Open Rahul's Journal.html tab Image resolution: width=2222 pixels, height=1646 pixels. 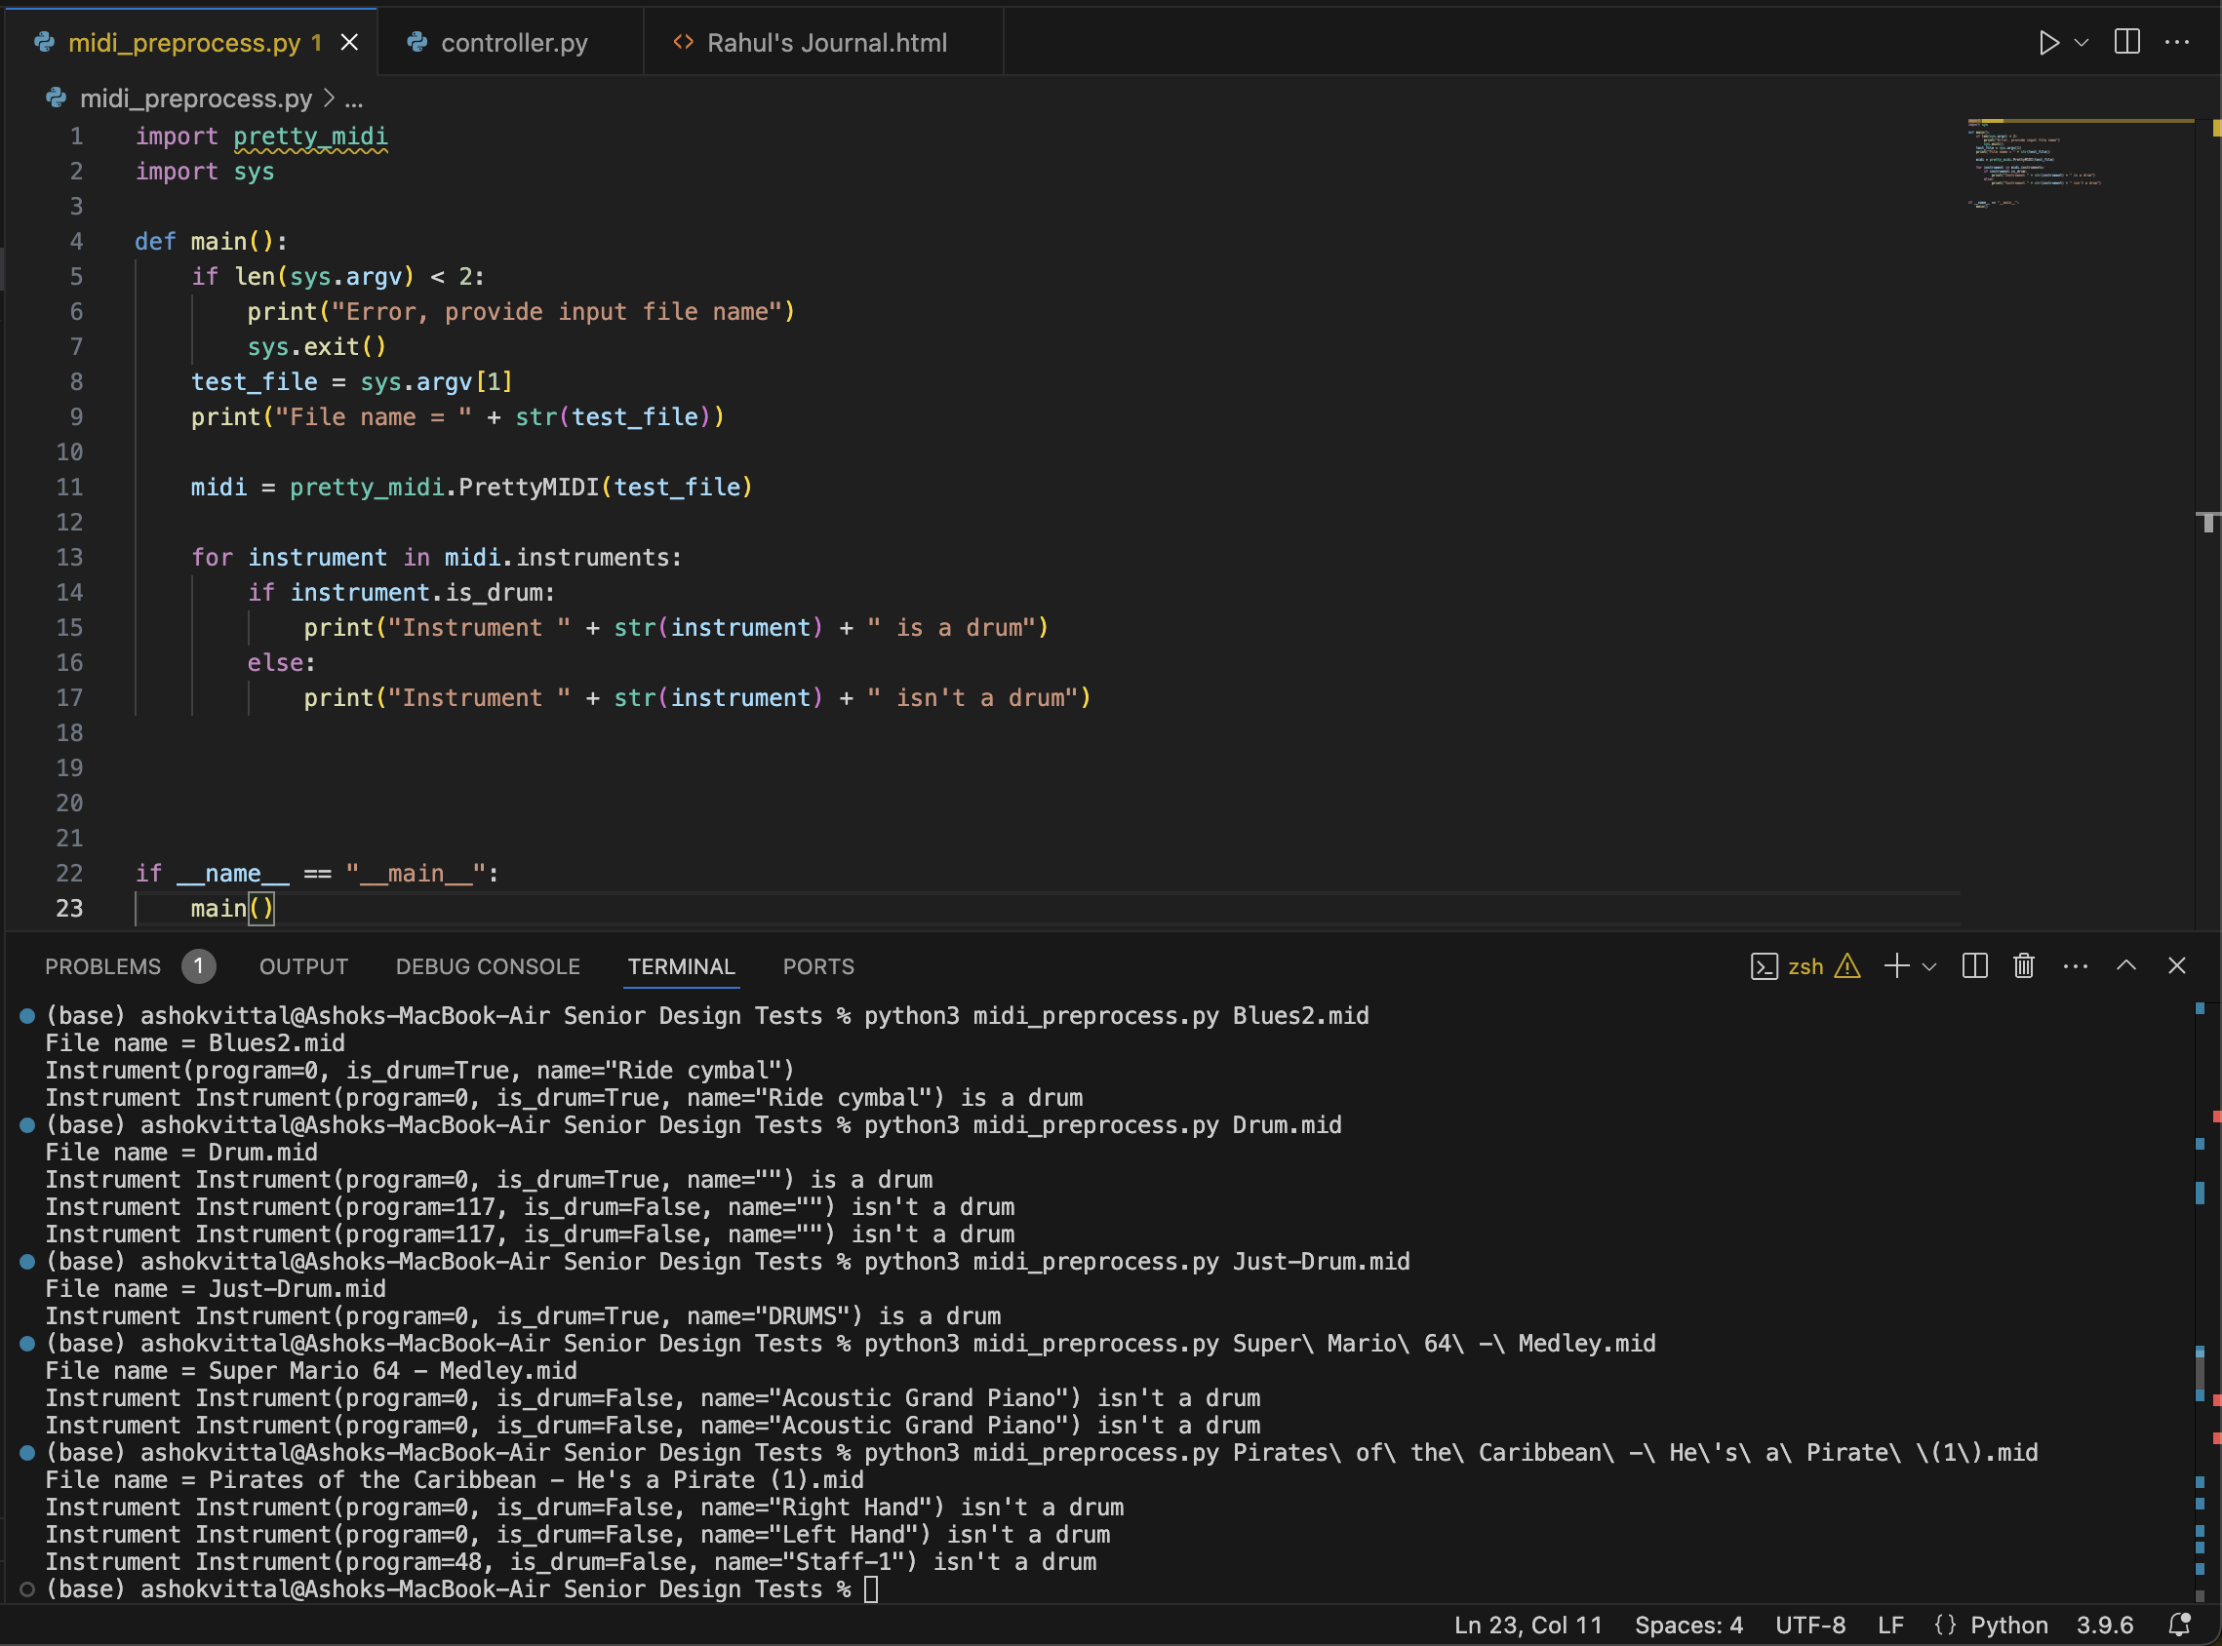pyautogui.click(x=826, y=43)
